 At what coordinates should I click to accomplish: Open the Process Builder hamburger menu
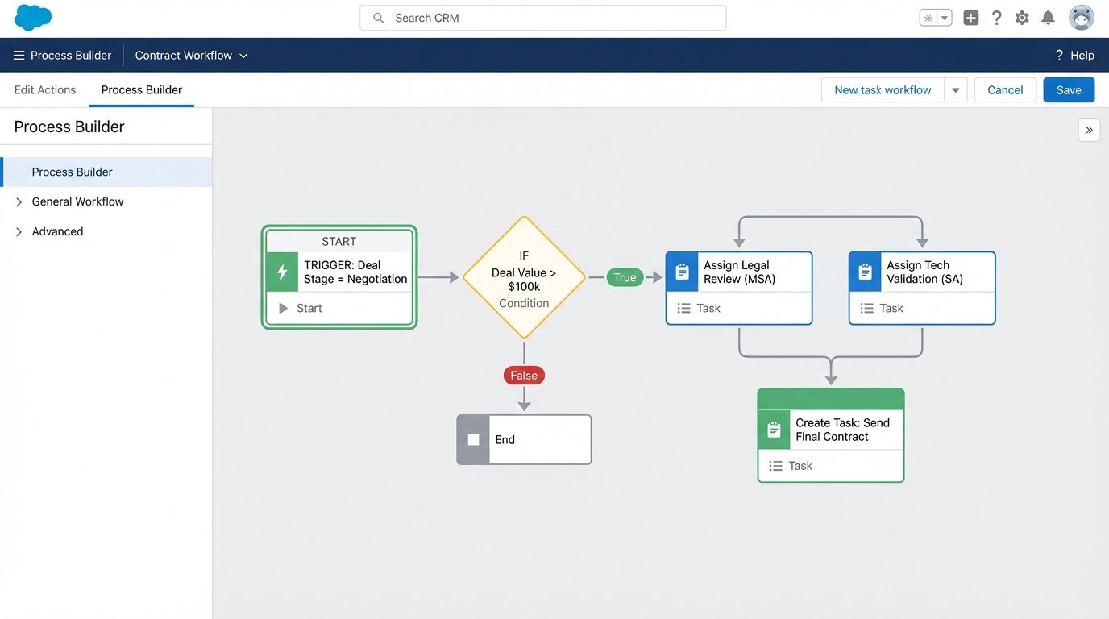(19, 55)
